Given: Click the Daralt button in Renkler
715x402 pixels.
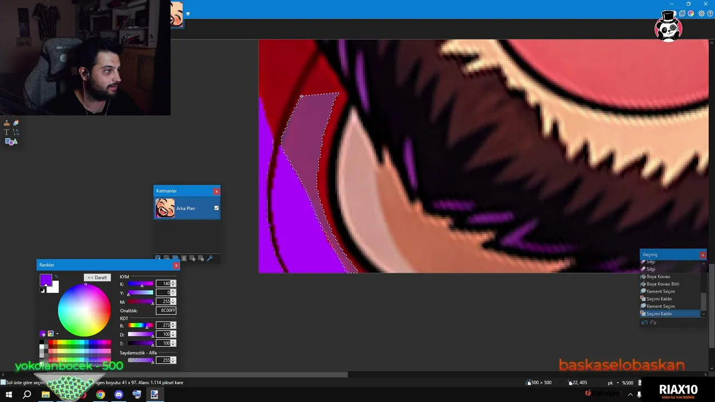Looking at the screenshot, I should point(97,277).
